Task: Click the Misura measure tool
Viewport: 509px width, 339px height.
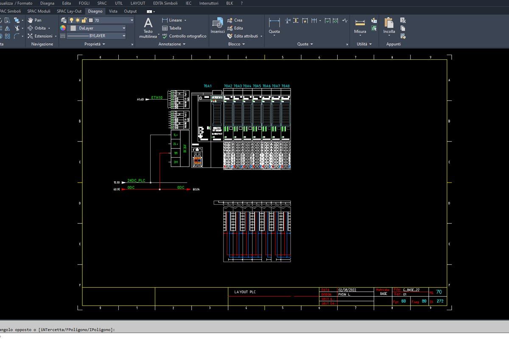Action: (360, 26)
